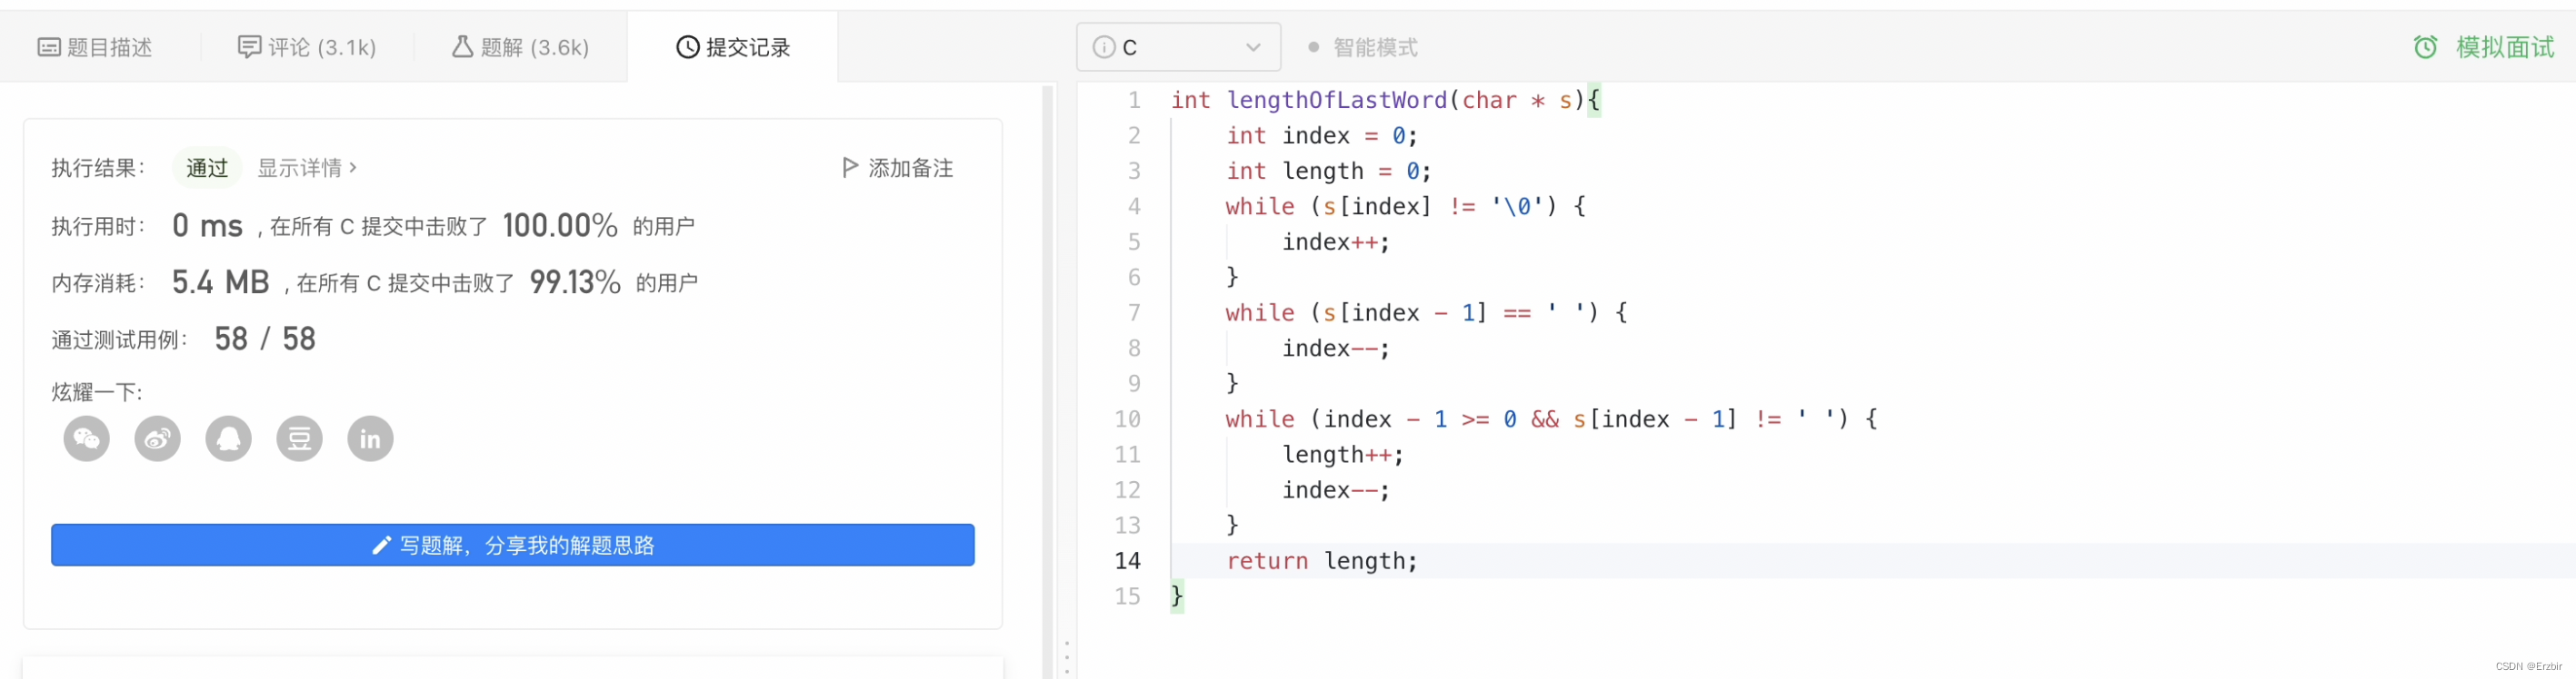Click '0 ms' runtime value
2576x679 pixels.
pyautogui.click(x=207, y=226)
